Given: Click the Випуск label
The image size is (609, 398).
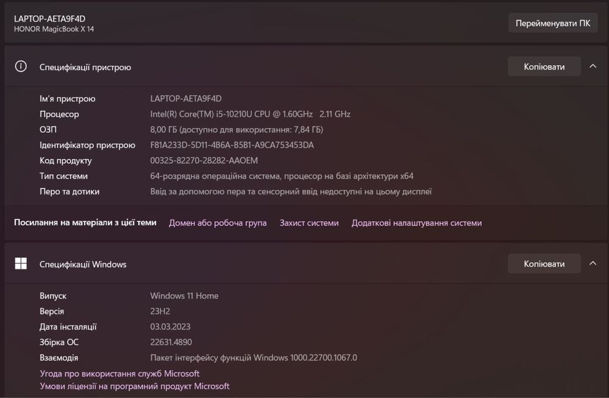Looking at the screenshot, I should 53,296.
